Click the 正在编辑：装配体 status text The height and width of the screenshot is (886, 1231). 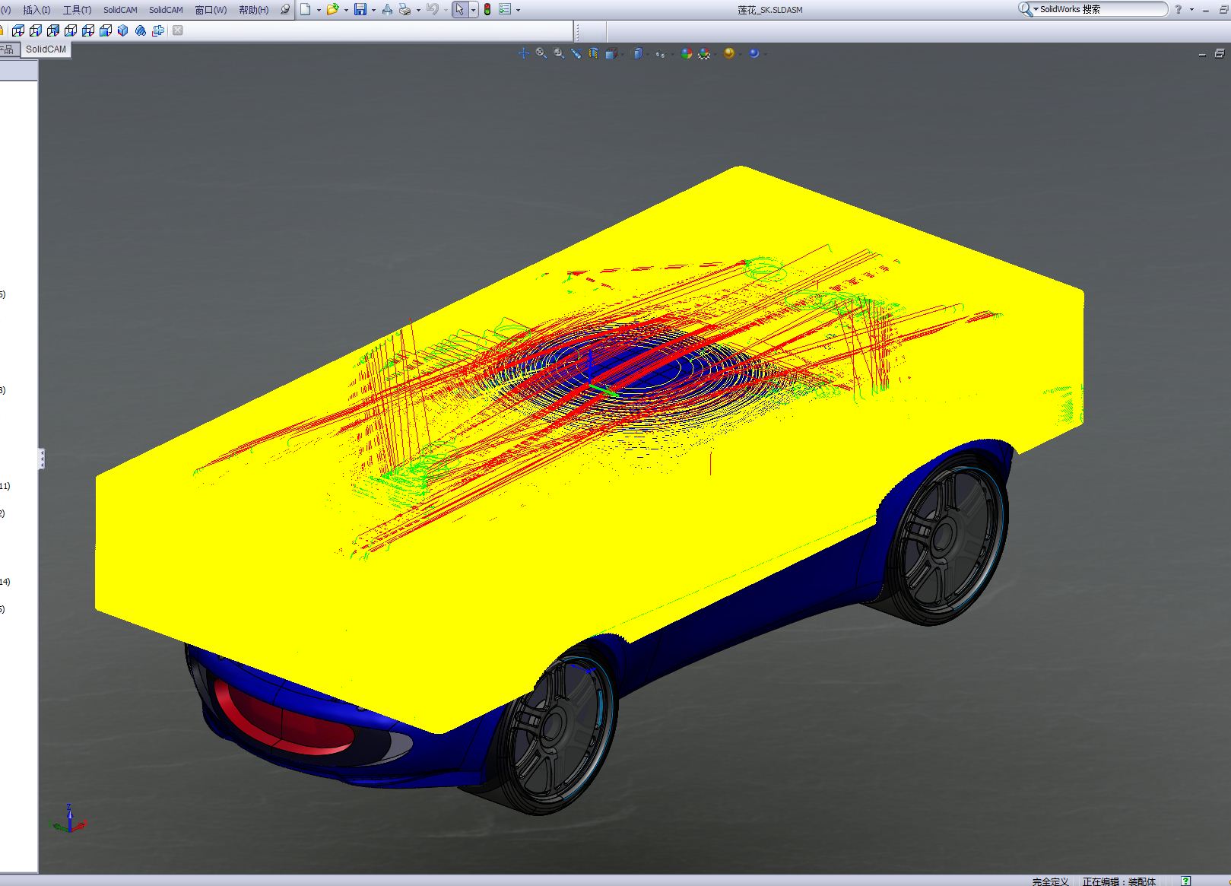[x=1118, y=881]
